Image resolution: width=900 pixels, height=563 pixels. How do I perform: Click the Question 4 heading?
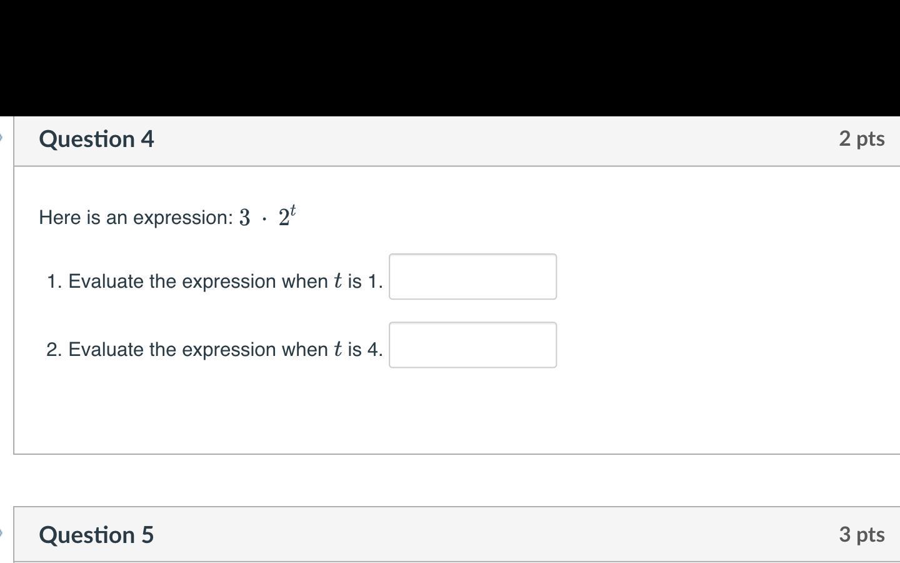pos(96,139)
